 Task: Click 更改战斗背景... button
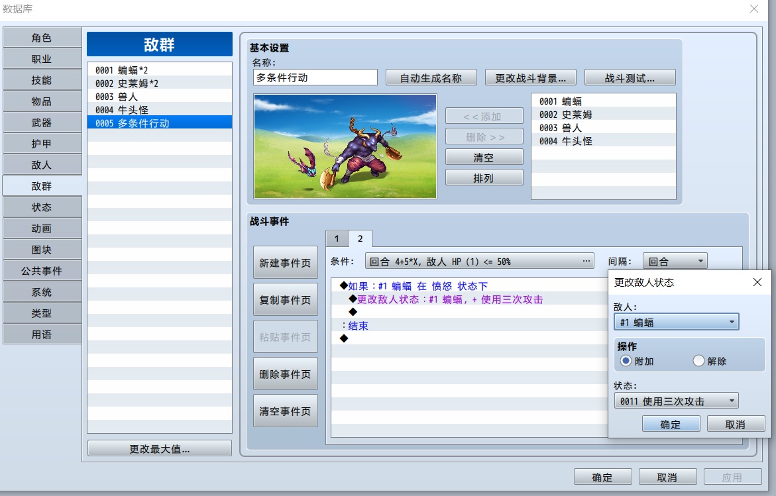[531, 77]
